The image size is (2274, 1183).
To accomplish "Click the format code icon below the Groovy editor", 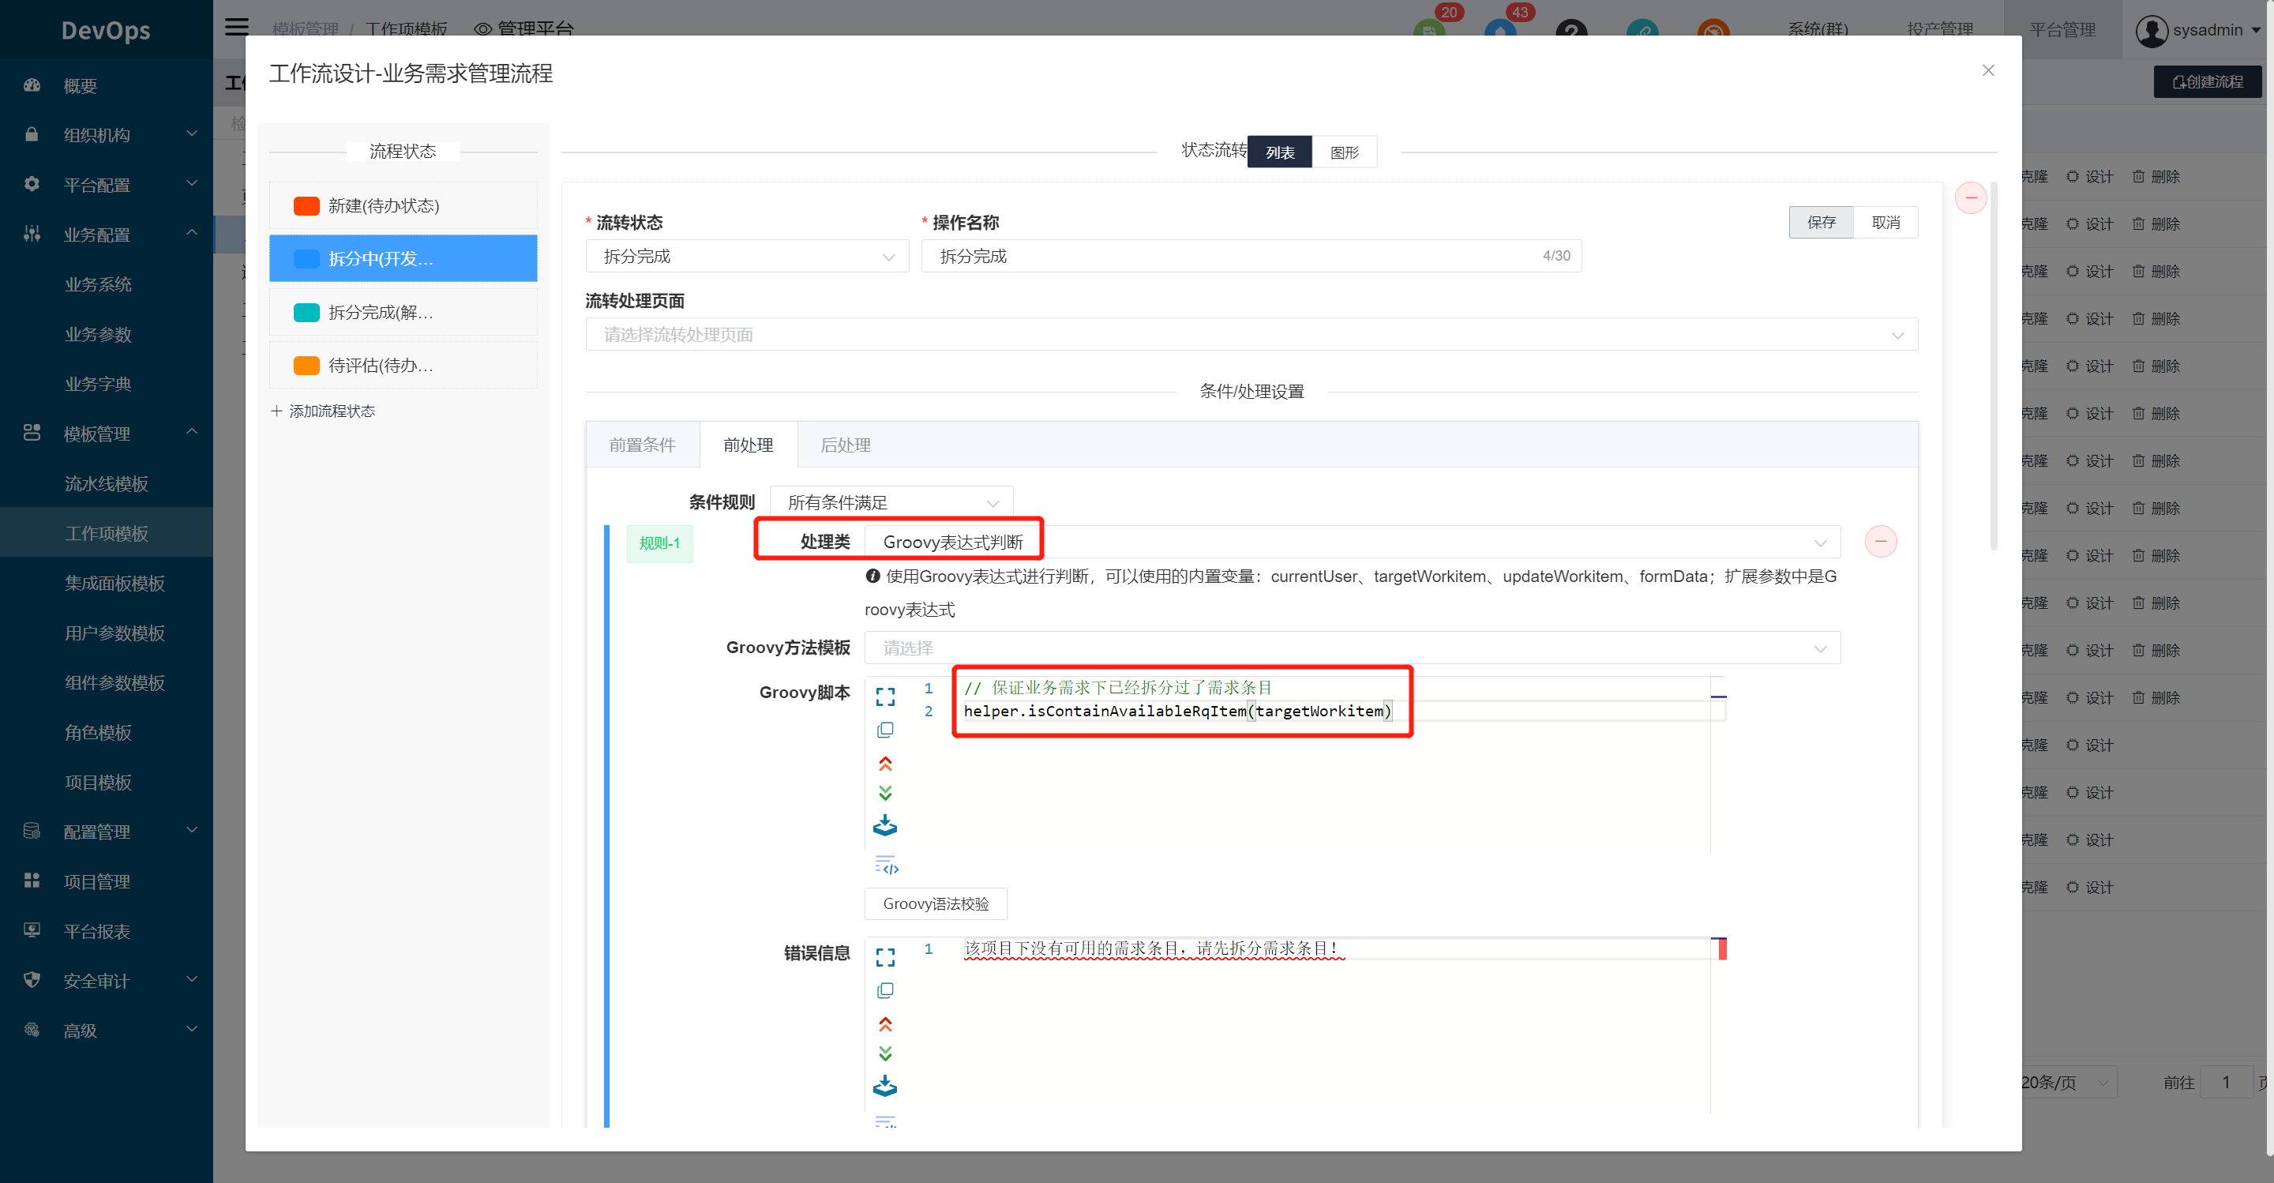I will coord(885,866).
